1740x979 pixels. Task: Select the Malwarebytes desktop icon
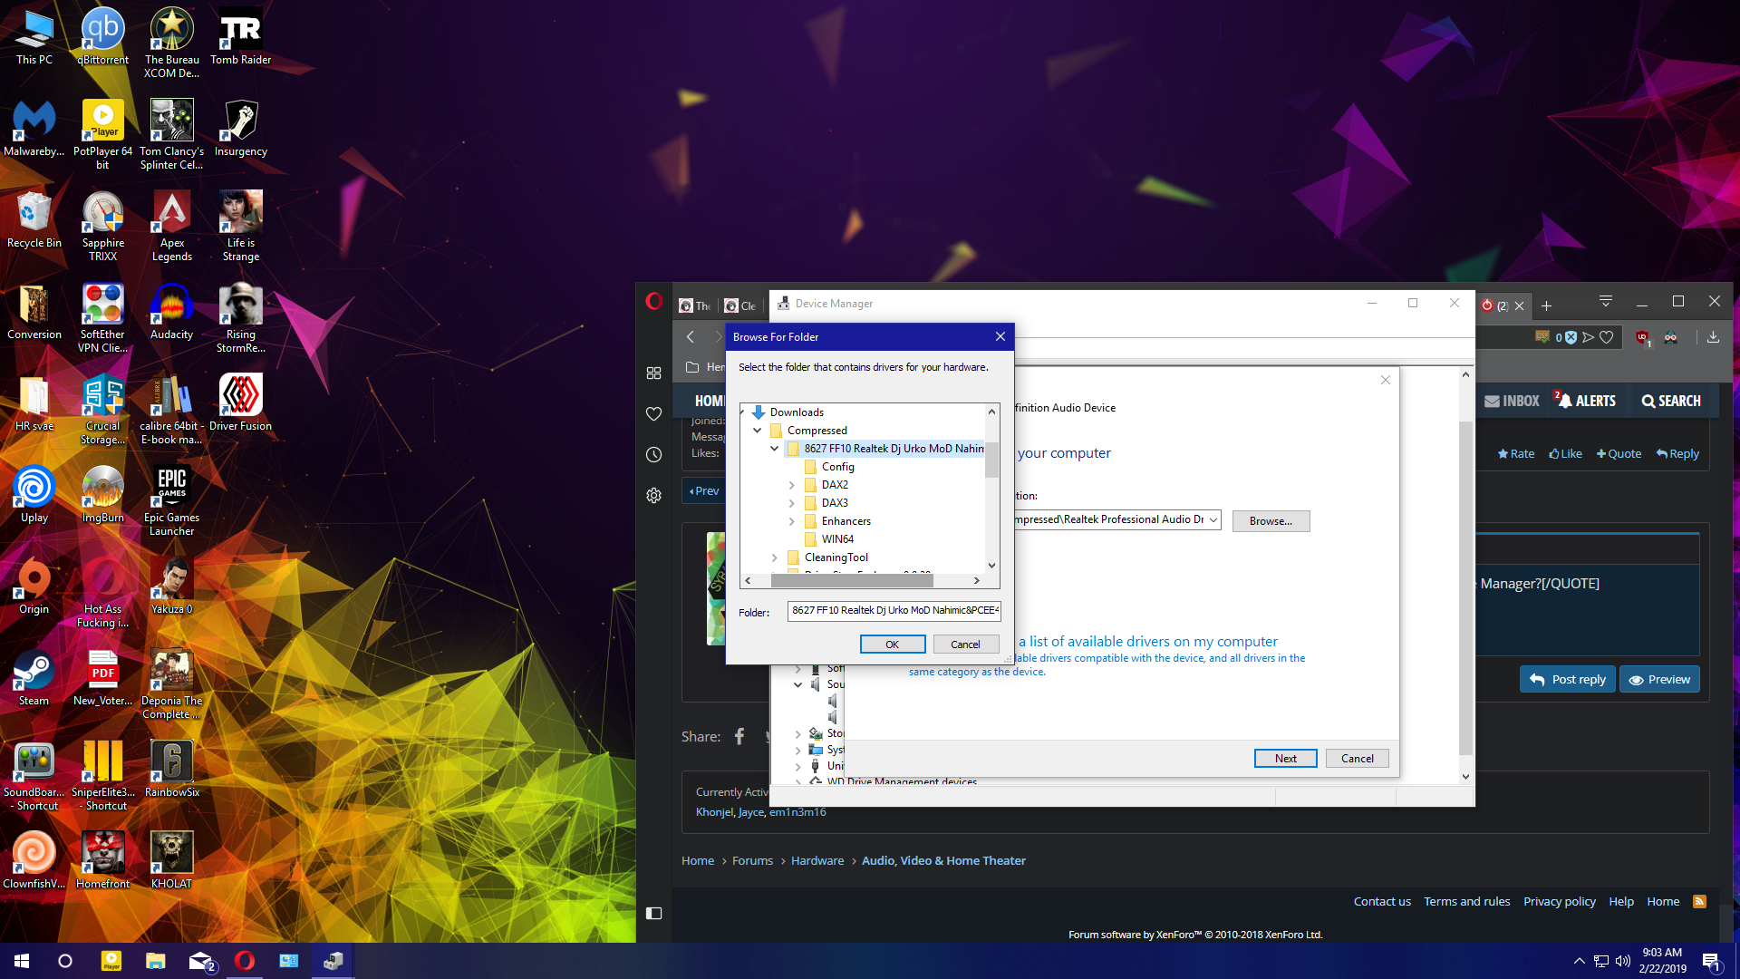(x=34, y=128)
